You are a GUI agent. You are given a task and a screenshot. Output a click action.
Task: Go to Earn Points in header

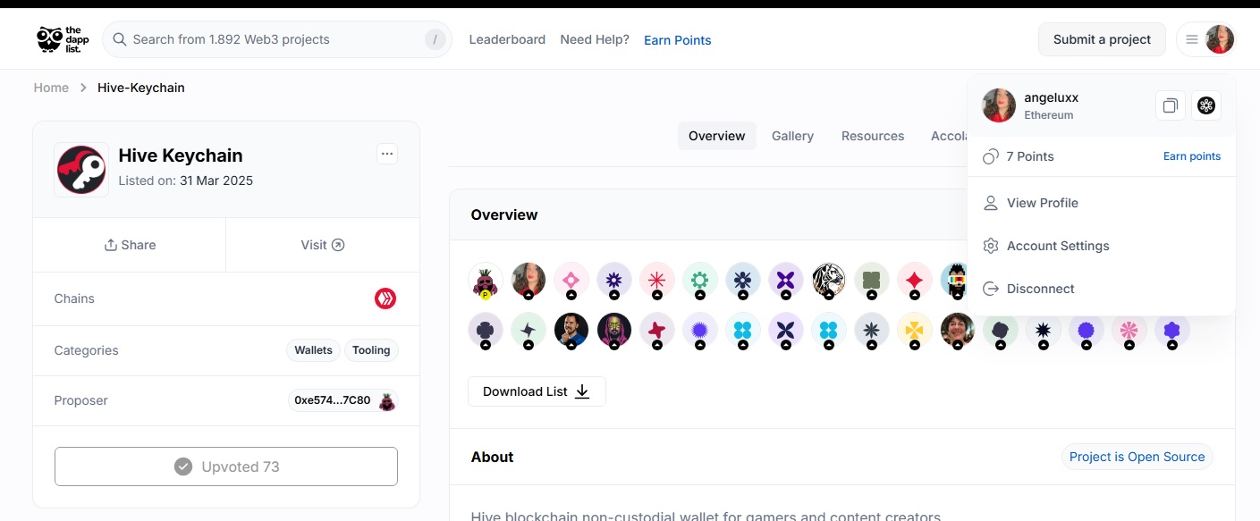pos(678,40)
